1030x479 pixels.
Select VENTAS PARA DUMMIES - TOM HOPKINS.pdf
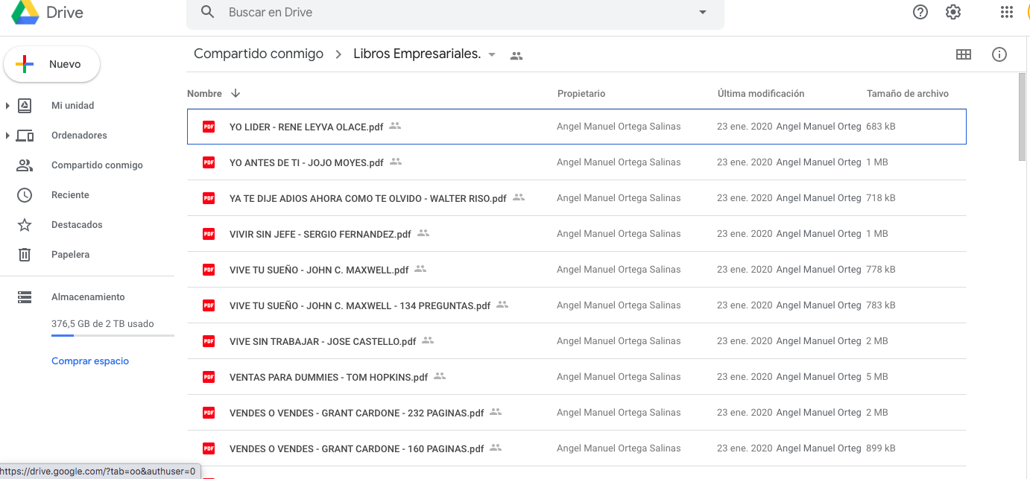577,377
